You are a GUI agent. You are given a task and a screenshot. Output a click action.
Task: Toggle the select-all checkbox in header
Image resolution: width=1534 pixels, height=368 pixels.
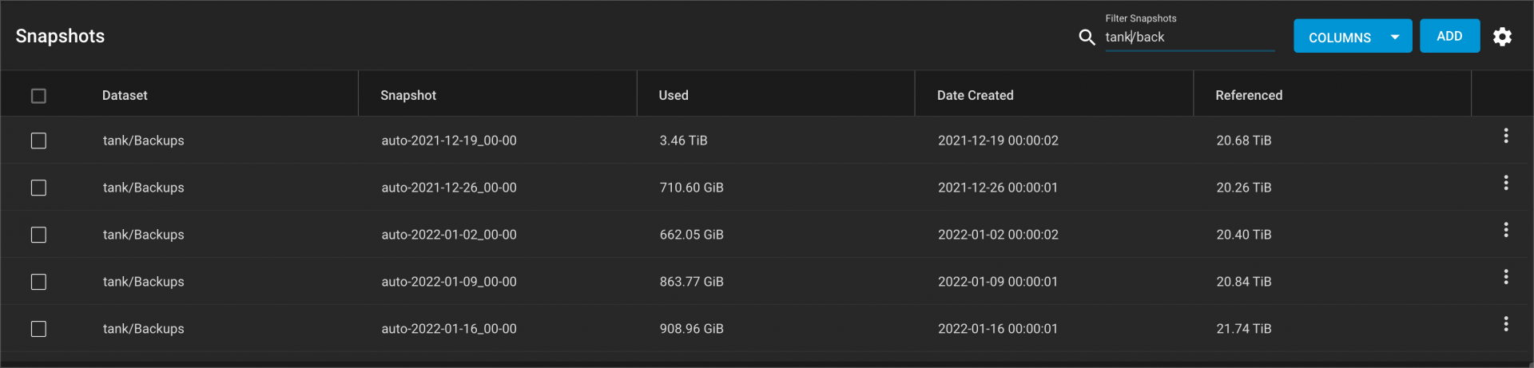(x=38, y=96)
